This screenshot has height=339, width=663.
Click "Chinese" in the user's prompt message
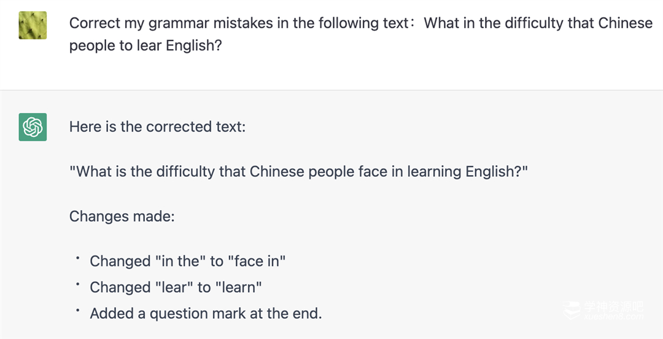pyautogui.click(x=625, y=23)
